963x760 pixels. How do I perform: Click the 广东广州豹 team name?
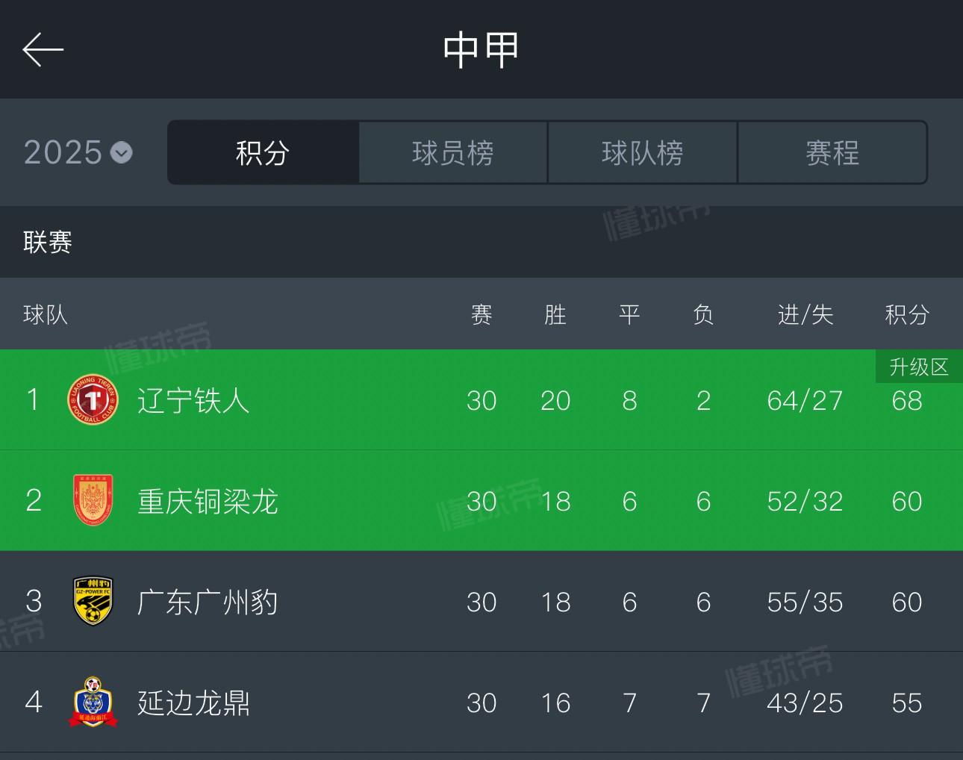click(208, 602)
